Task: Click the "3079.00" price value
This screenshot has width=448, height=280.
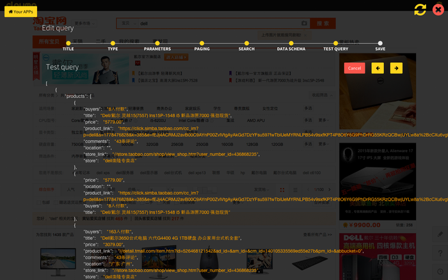Action: click(x=114, y=245)
